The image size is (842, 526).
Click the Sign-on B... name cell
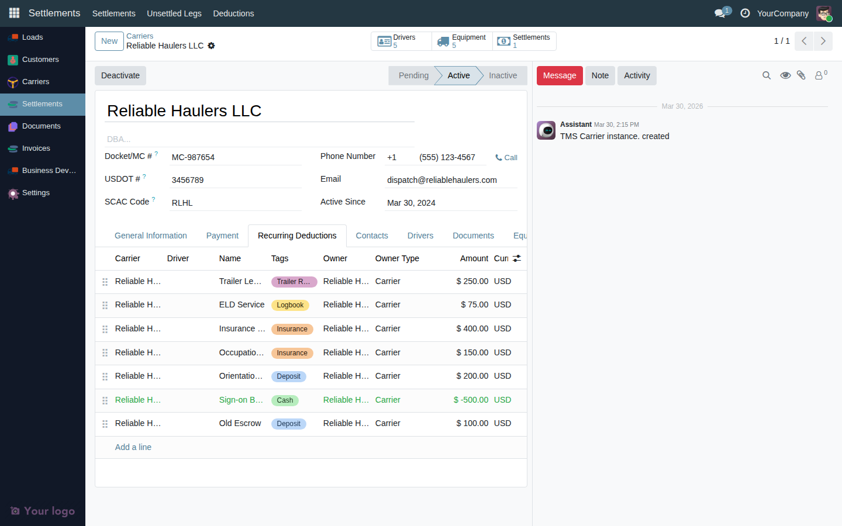(x=241, y=400)
